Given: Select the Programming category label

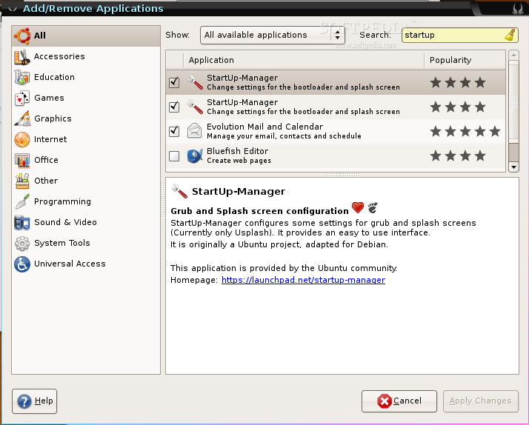Looking at the screenshot, I should [62, 201].
